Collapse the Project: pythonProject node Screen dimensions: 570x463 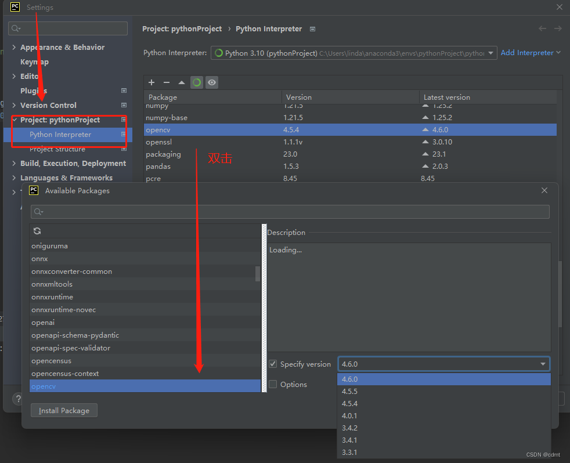[x=15, y=120]
